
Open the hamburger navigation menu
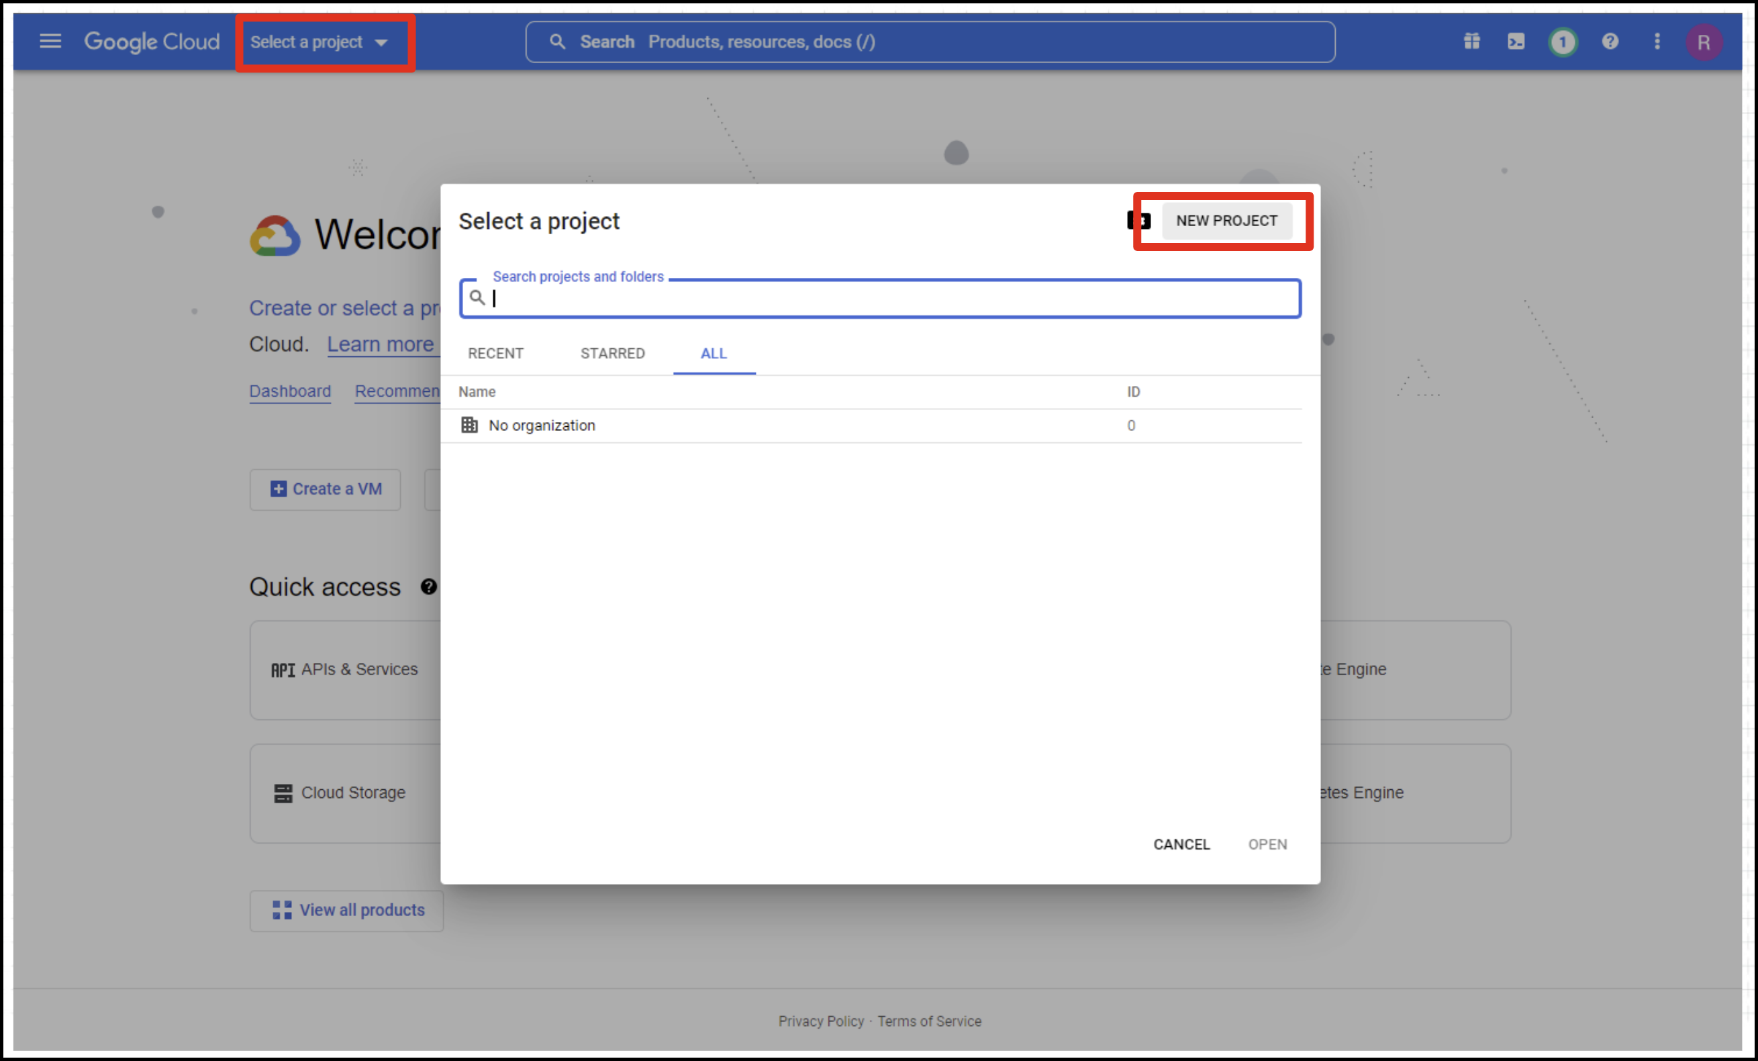tap(50, 42)
